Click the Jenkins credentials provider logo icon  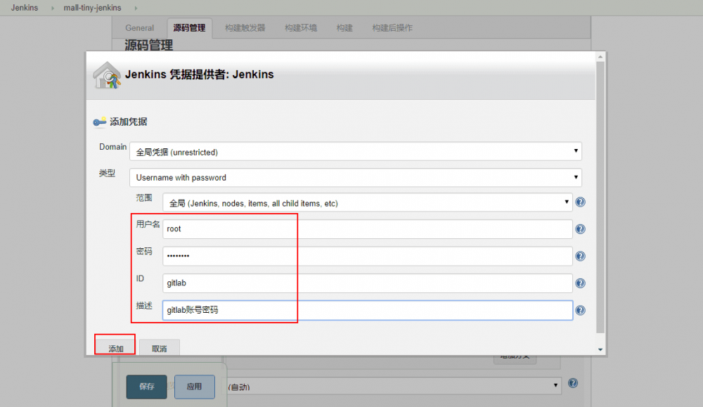tap(107, 75)
